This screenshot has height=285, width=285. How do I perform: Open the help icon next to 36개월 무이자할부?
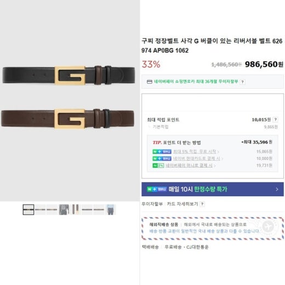[242, 82]
